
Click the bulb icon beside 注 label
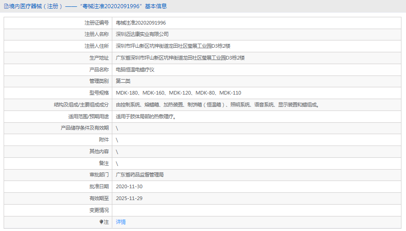click(101, 222)
